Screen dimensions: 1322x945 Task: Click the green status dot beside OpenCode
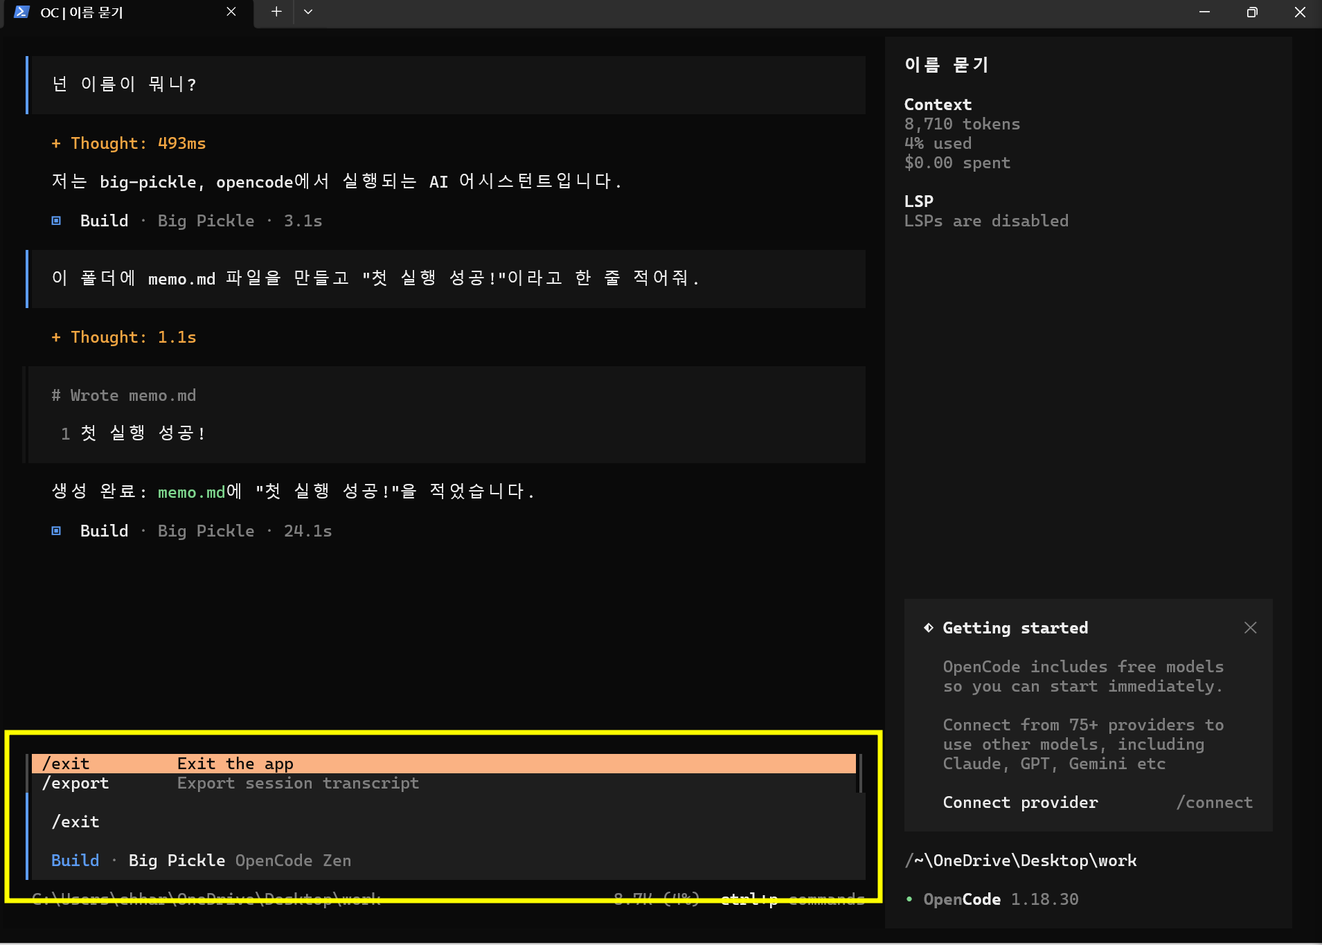(909, 899)
